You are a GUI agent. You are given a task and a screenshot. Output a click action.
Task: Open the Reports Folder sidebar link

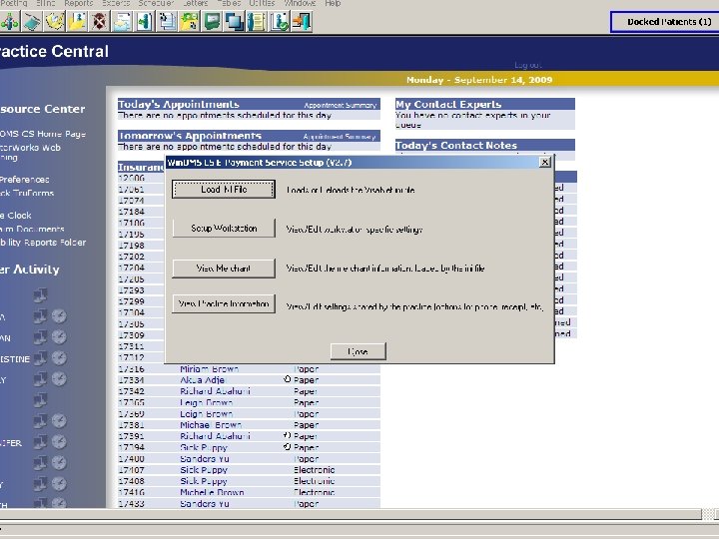[x=43, y=242]
